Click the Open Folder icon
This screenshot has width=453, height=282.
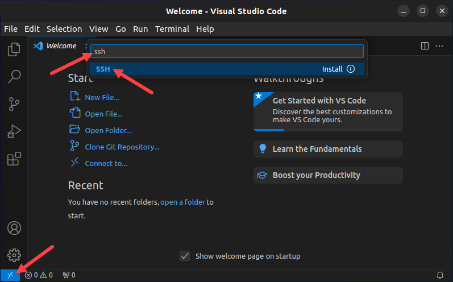(74, 129)
